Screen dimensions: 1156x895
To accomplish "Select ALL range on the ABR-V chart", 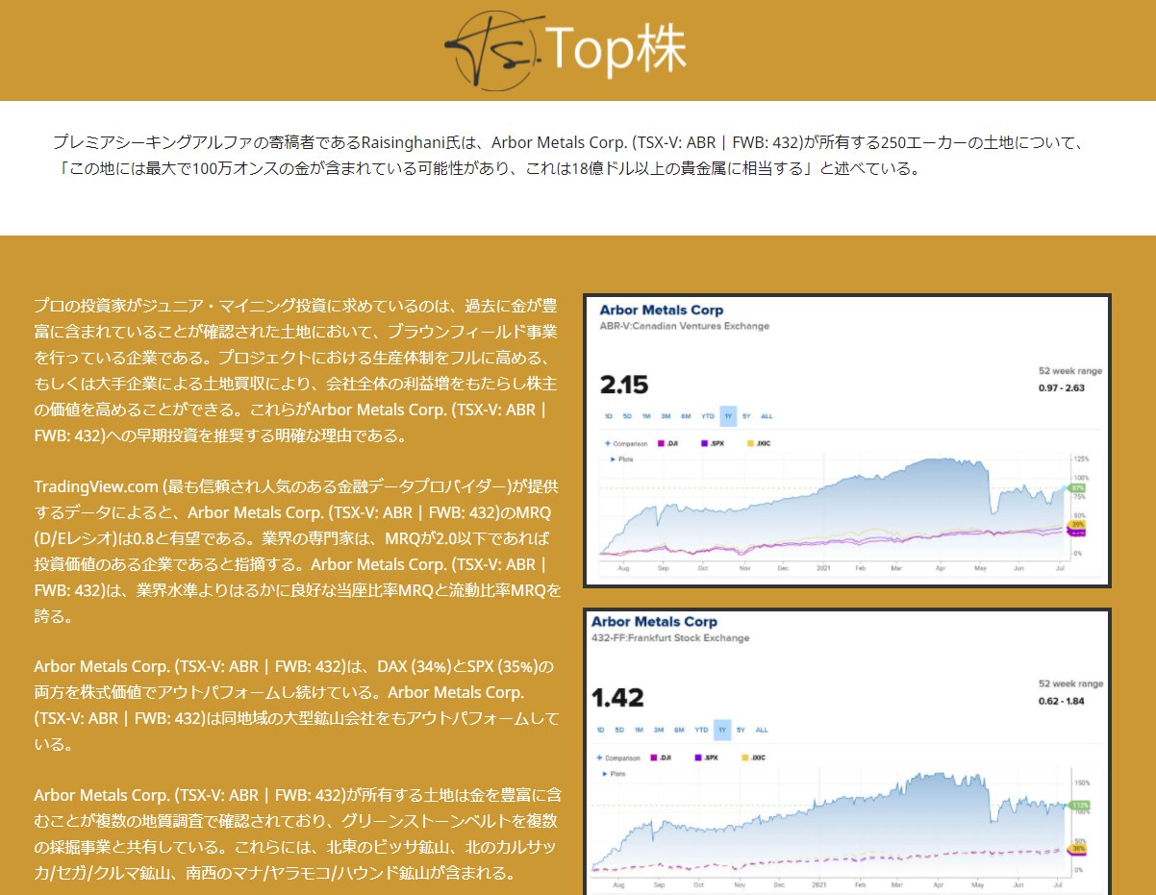I will coord(766,416).
